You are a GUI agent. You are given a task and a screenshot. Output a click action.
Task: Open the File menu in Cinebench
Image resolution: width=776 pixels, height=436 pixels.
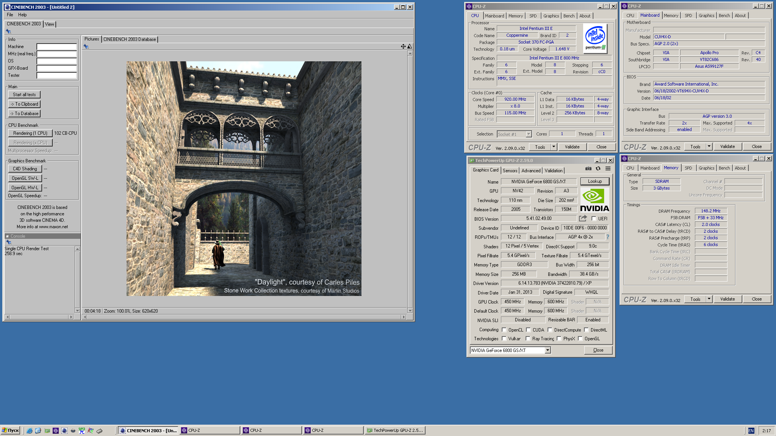10,15
